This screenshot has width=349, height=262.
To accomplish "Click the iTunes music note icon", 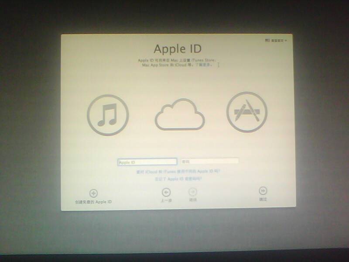I will [x=108, y=115].
